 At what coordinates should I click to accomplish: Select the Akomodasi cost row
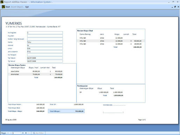pos(36,74)
